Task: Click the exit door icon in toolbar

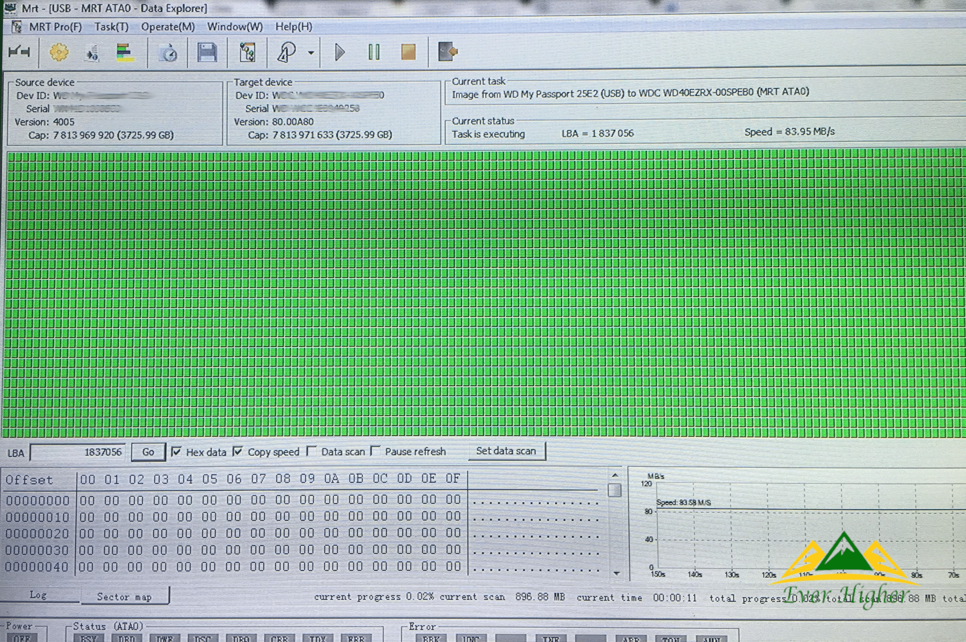Action: 447,52
